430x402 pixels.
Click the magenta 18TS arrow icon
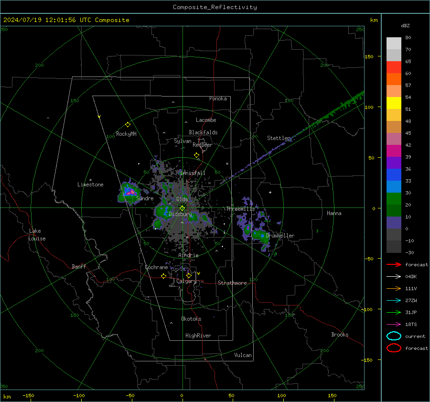coord(394,325)
